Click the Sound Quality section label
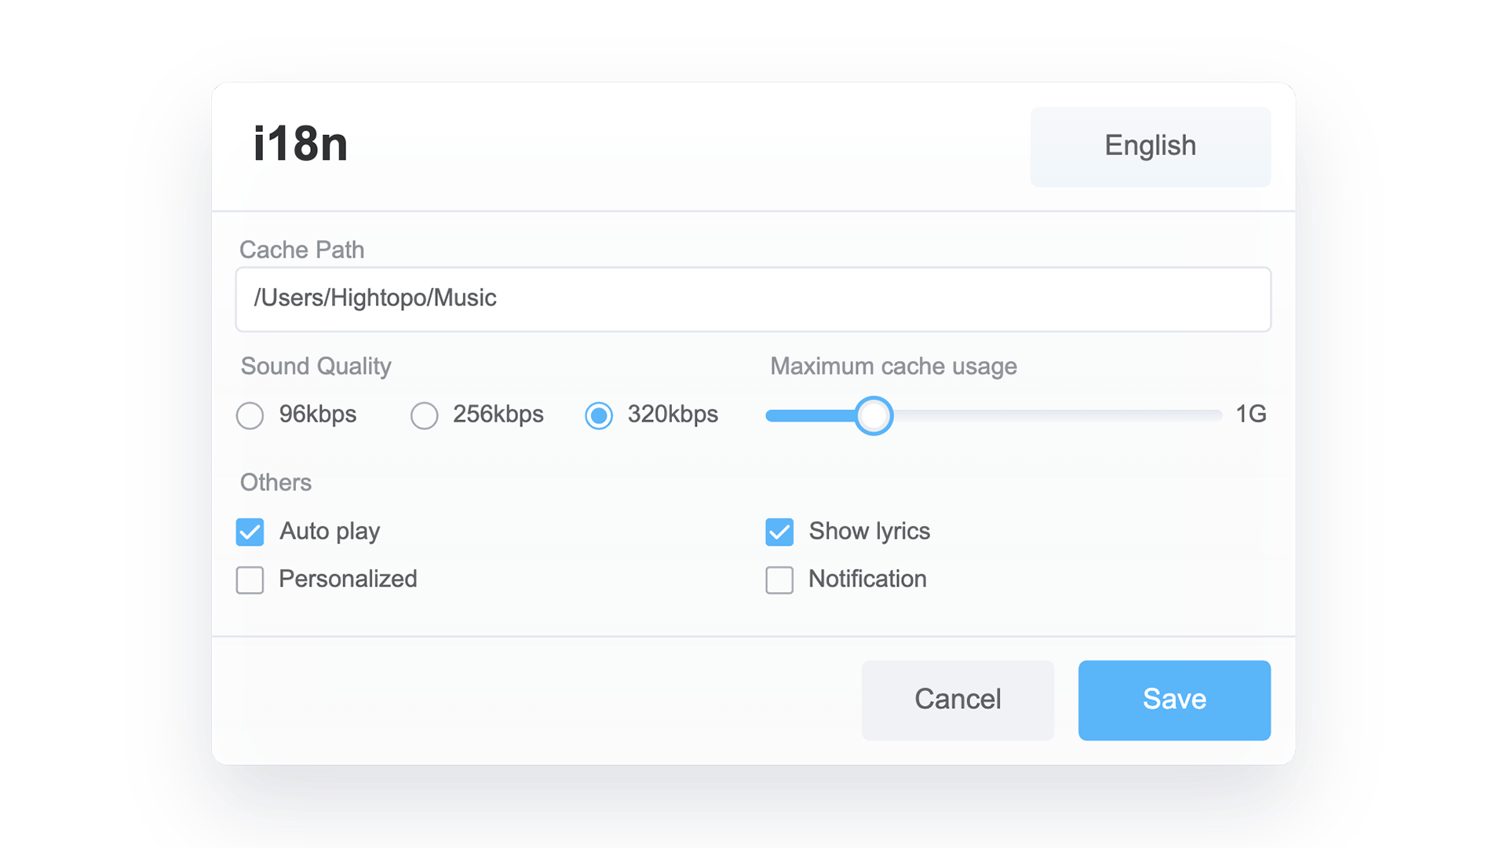This screenshot has width=1507, height=848. pyautogui.click(x=316, y=366)
